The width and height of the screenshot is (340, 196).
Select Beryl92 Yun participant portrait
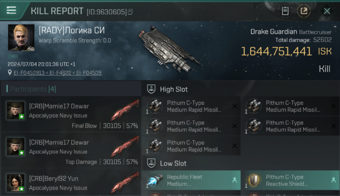(x=16, y=183)
